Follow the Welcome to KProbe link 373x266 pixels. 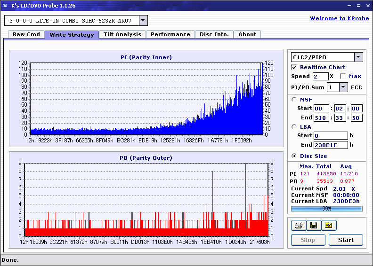coord(340,18)
